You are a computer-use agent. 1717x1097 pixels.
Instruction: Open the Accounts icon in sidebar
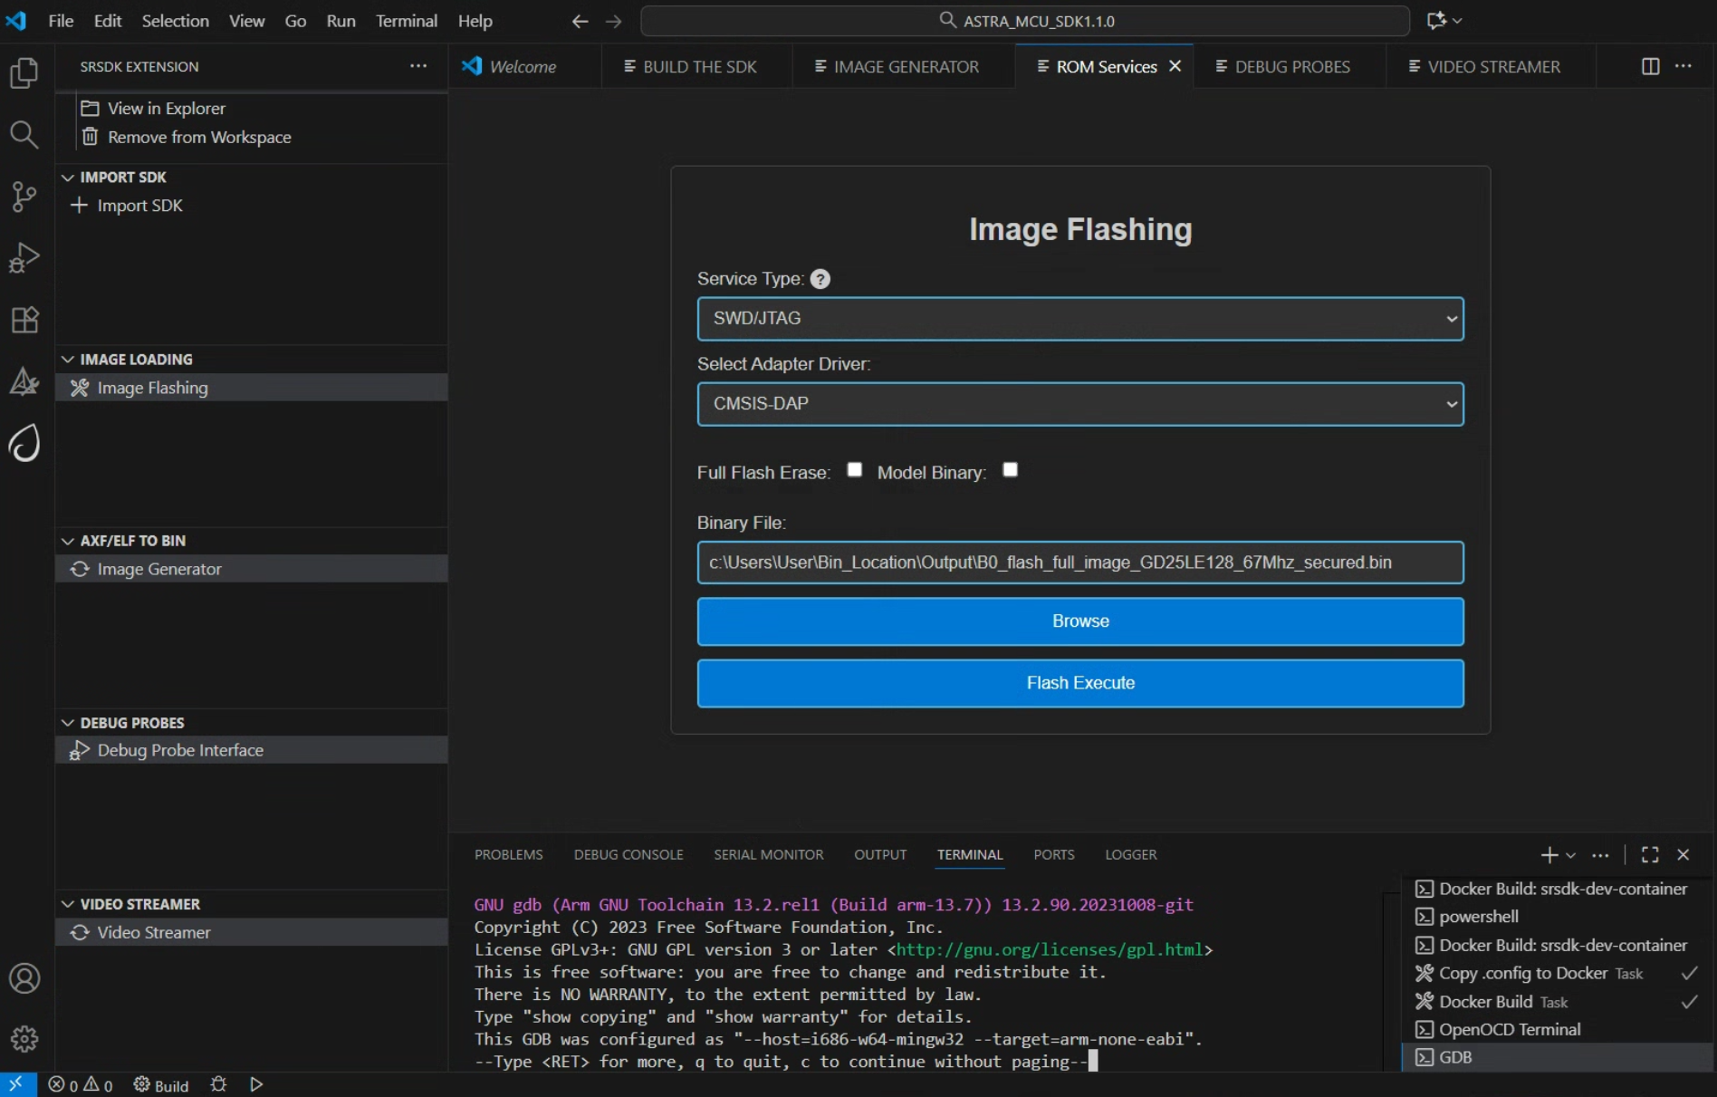(24, 978)
